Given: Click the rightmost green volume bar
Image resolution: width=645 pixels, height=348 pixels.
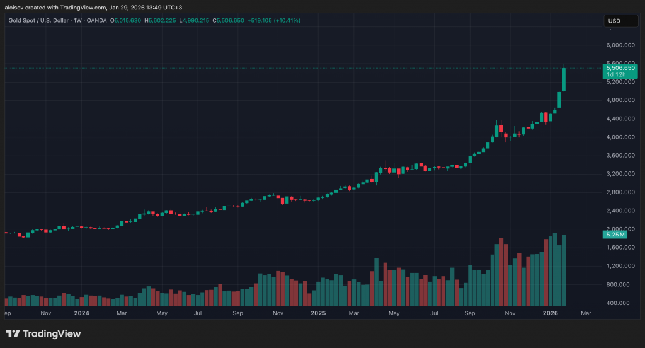Looking at the screenshot, I should pos(564,270).
